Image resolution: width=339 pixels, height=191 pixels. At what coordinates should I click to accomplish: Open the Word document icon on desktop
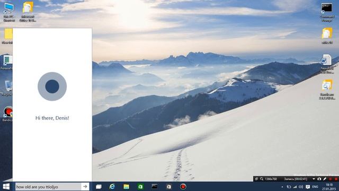coord(327,64)
